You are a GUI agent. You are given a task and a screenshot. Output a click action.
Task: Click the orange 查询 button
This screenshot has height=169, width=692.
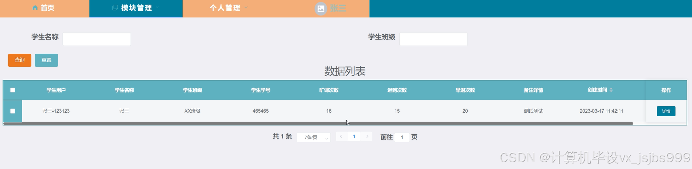click(20, 60)
